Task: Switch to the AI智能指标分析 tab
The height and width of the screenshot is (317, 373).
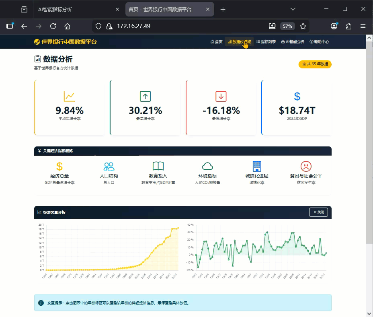Action: tap(78, 9)
